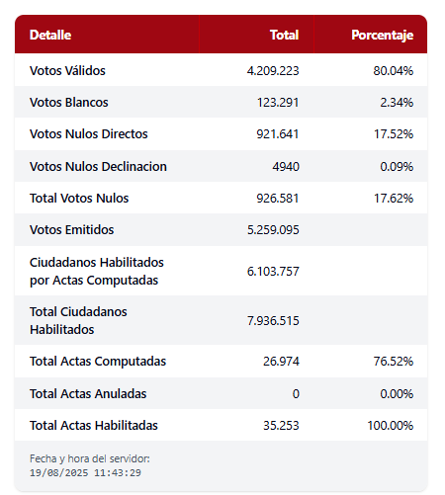Select the Votos Válidos row label

coord(67,70)
